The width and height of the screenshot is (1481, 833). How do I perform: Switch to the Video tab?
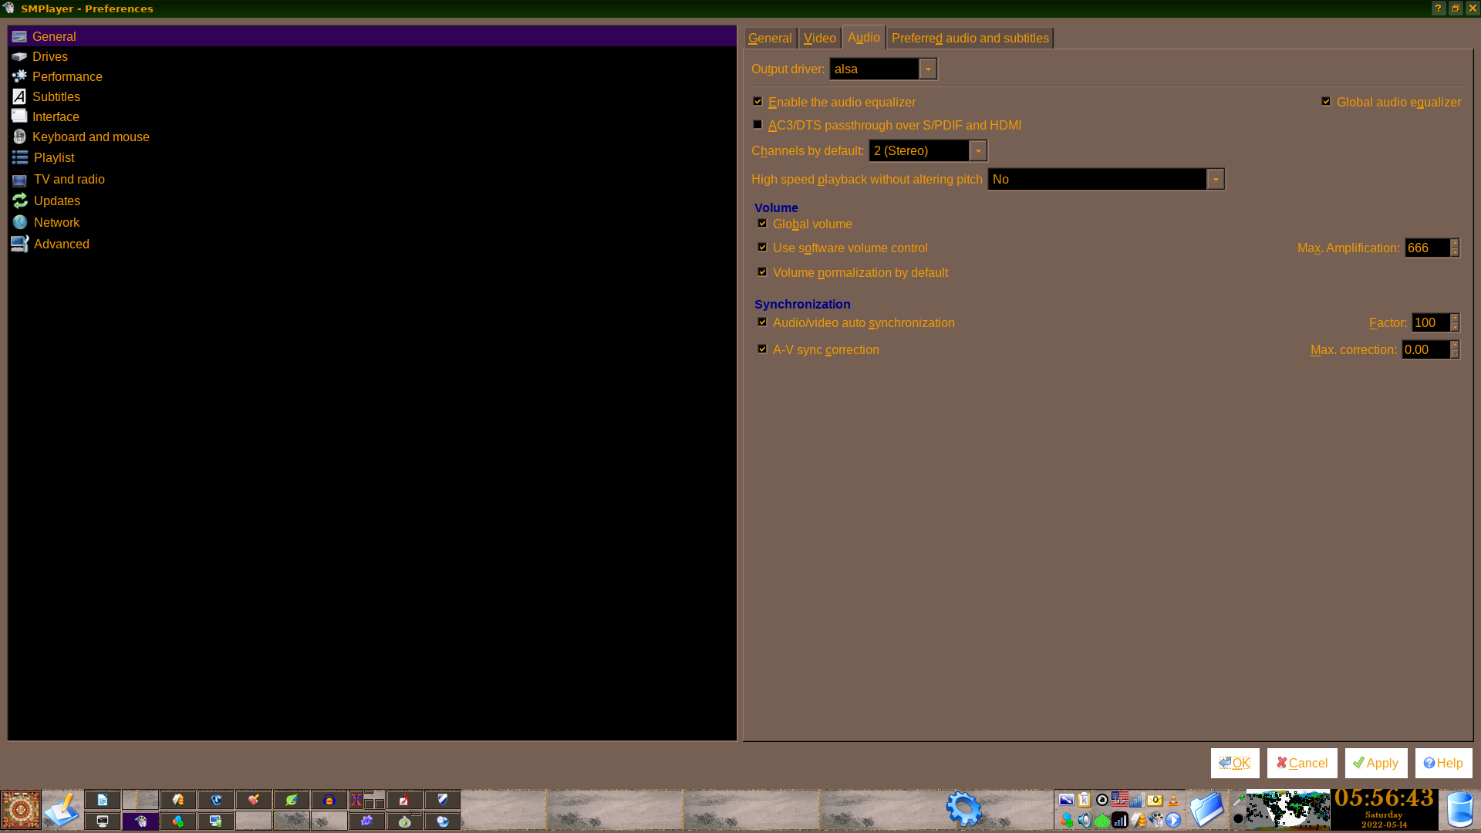click(x=819, y=38)
